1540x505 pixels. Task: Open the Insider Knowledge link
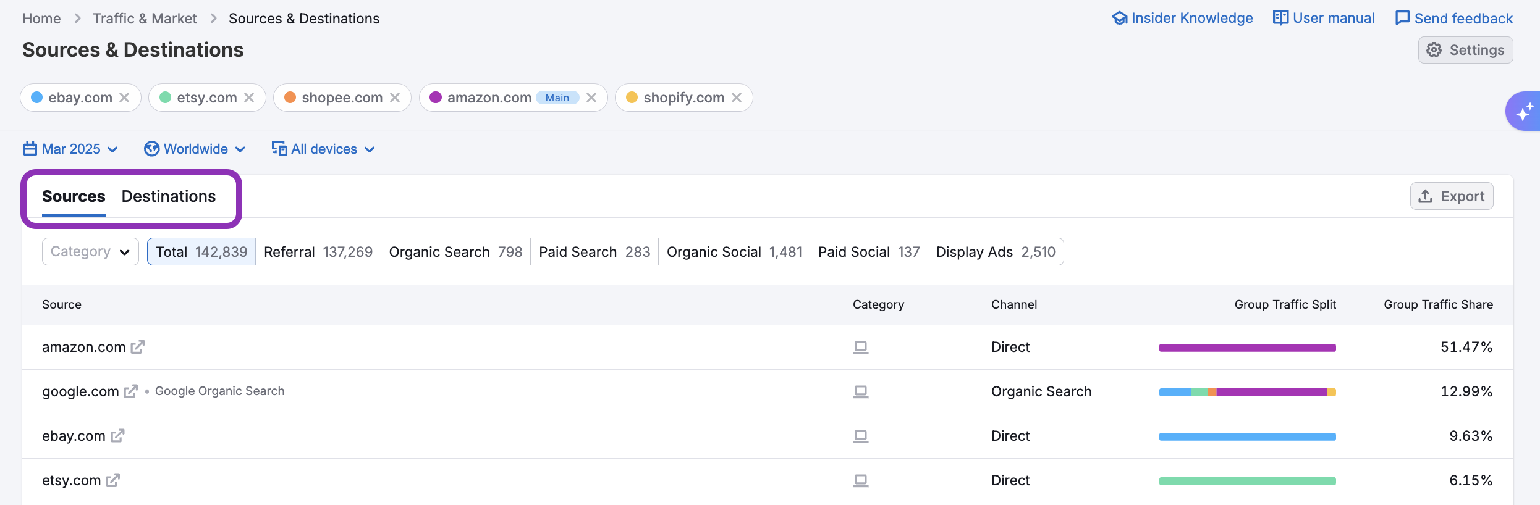point(1182,19)
